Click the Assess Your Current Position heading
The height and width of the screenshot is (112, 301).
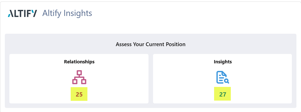(150, 44)
